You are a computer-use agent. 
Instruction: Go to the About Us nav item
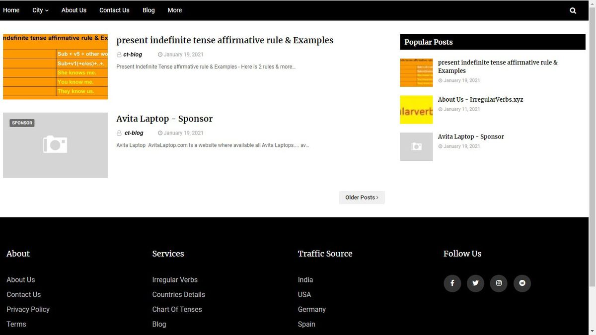(74, 10)
